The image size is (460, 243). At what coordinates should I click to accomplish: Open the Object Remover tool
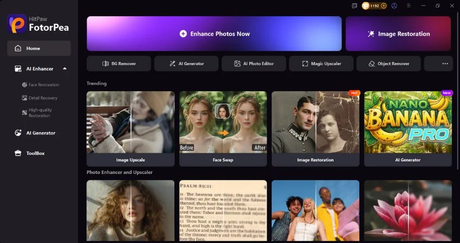[389, 64]
